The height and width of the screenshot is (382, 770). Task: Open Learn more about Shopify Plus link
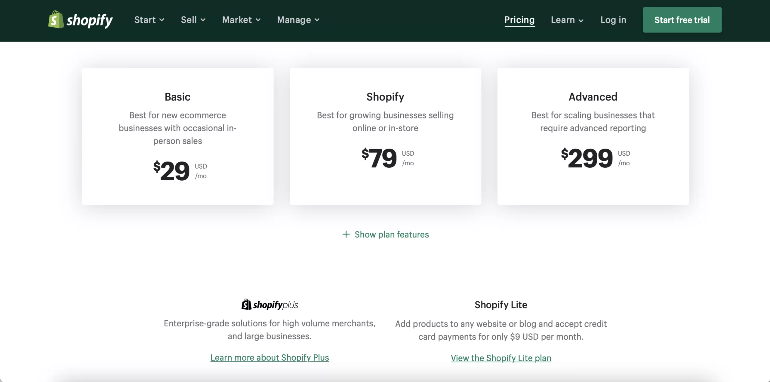pos(269,357)
